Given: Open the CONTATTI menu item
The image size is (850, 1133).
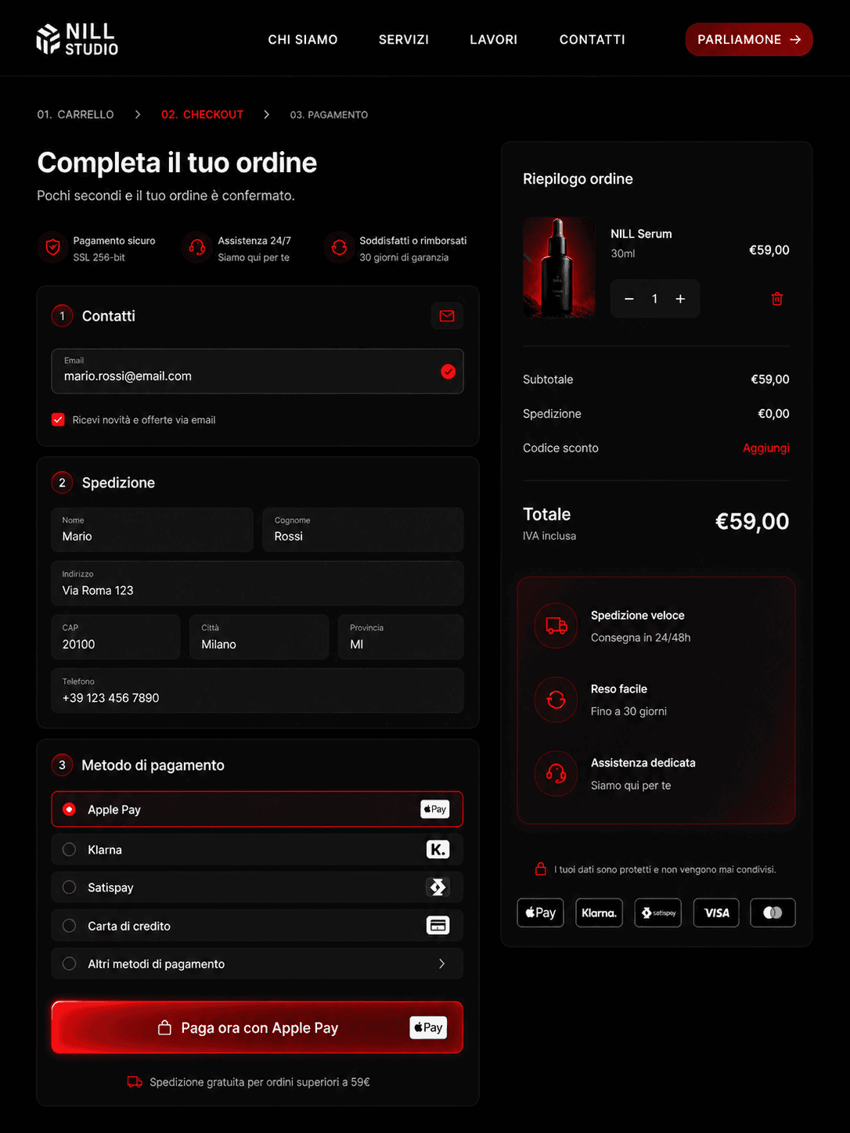Looking at the screenshot, I should (592, 40).
